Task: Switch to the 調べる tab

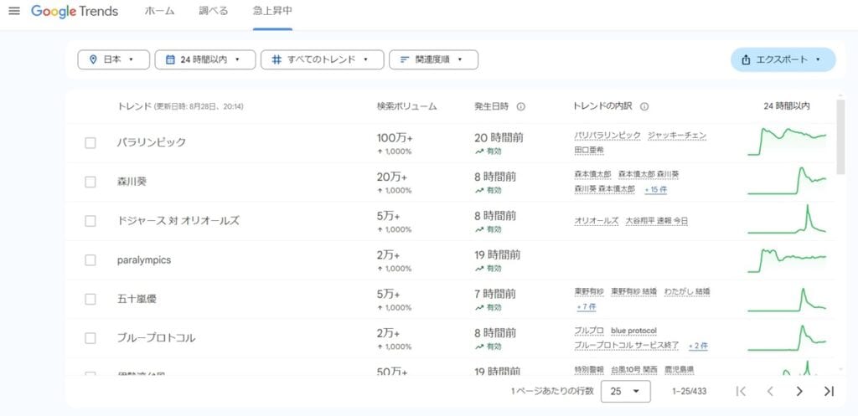Action: coord(214,12)
